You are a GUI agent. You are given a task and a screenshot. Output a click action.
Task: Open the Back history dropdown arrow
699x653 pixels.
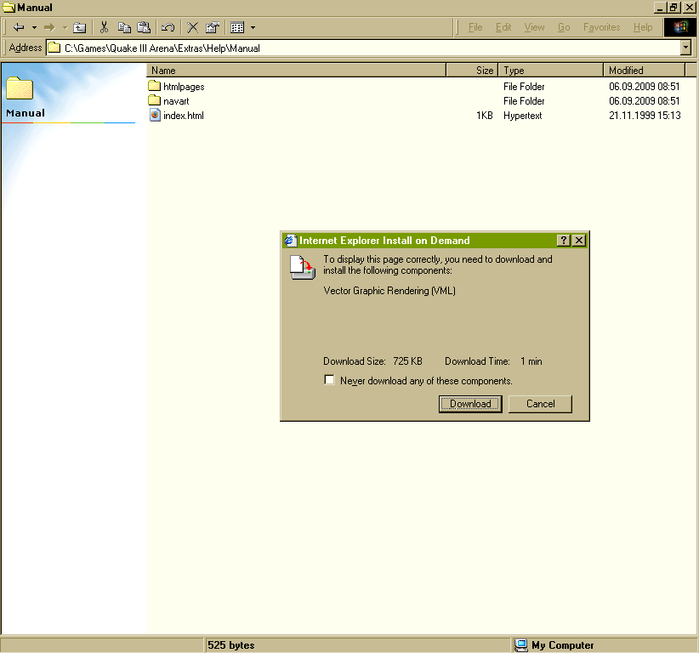34,27
